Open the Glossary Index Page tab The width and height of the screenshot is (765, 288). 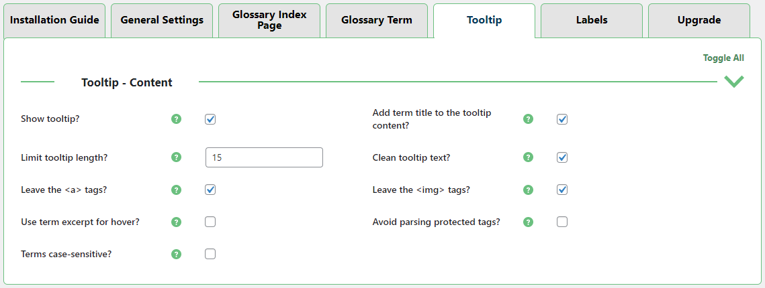[269, 21]
